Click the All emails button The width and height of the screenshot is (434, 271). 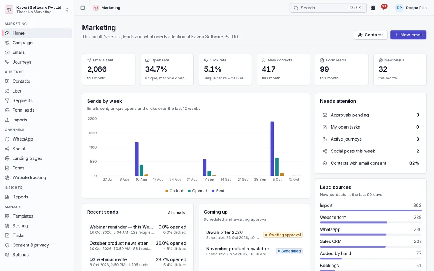click(x=176, y=213)
